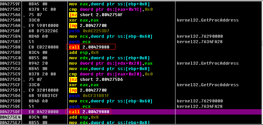Select the hex bytes 8378 20 00
Viewport: 263px width, 125px height.
click(x=42, y=74)
